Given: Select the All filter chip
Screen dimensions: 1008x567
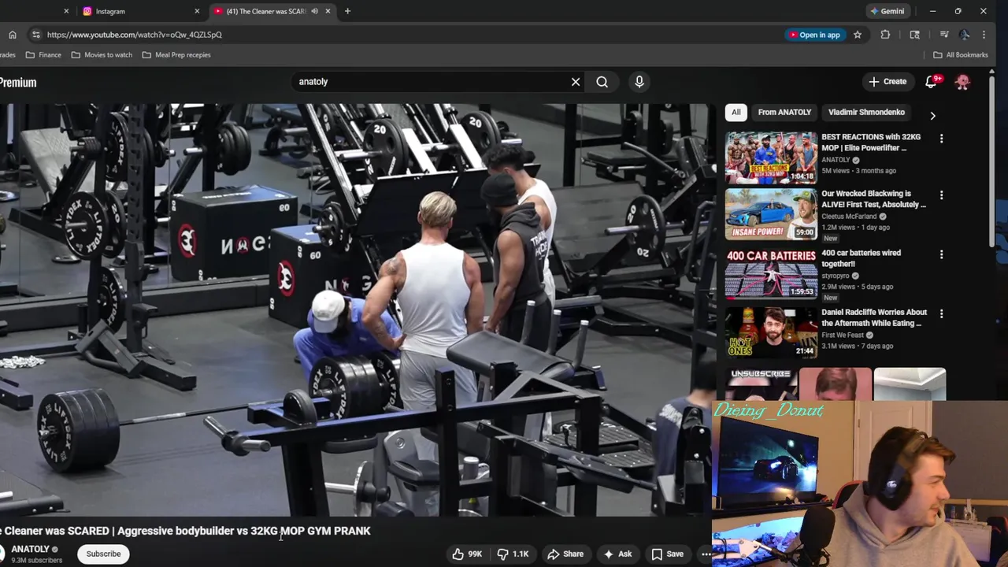Looking at the screenshot, I should (736, 113).
